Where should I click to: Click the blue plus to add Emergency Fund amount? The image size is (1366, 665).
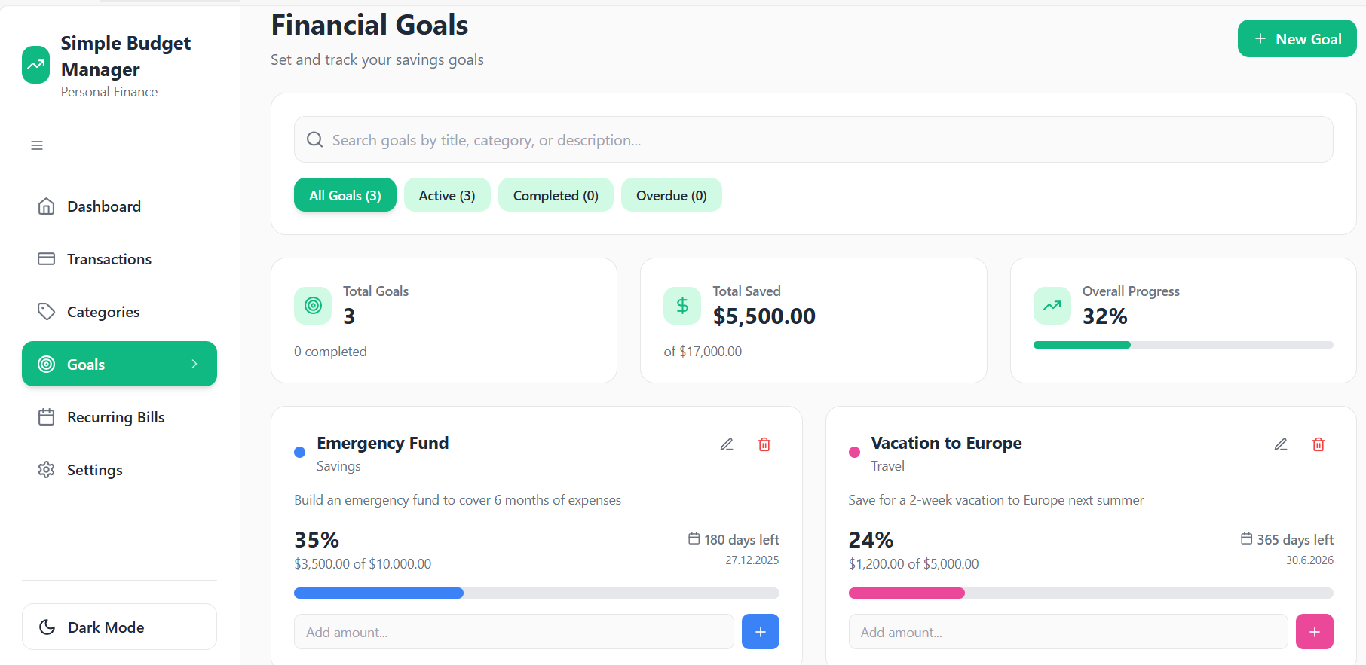click(761, 632)
